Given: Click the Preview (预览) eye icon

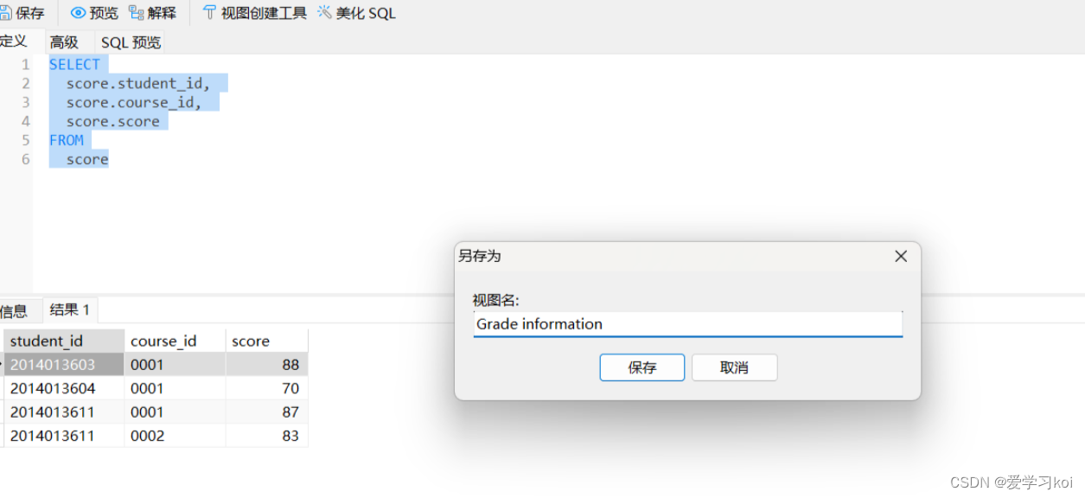Looking at the screenshot, I should coord(79,13).
